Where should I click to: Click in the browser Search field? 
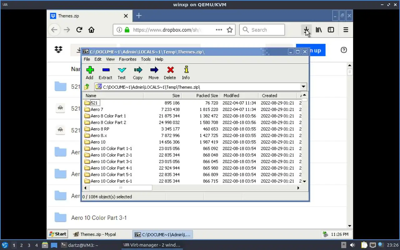(262, 30)
